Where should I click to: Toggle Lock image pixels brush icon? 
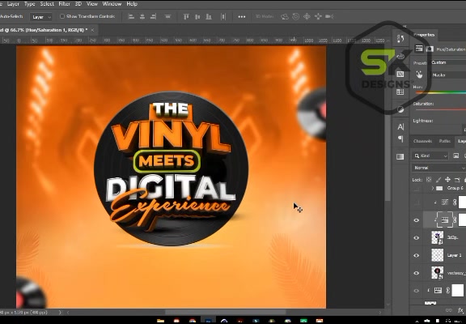pos(438,179)
